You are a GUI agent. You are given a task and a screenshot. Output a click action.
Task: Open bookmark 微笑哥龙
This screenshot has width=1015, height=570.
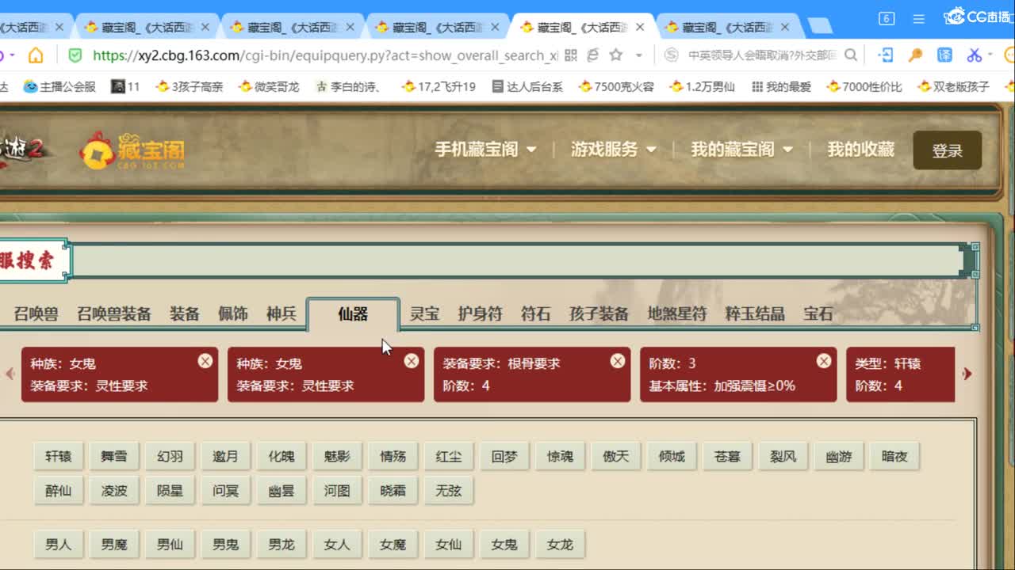pos(269,86)
